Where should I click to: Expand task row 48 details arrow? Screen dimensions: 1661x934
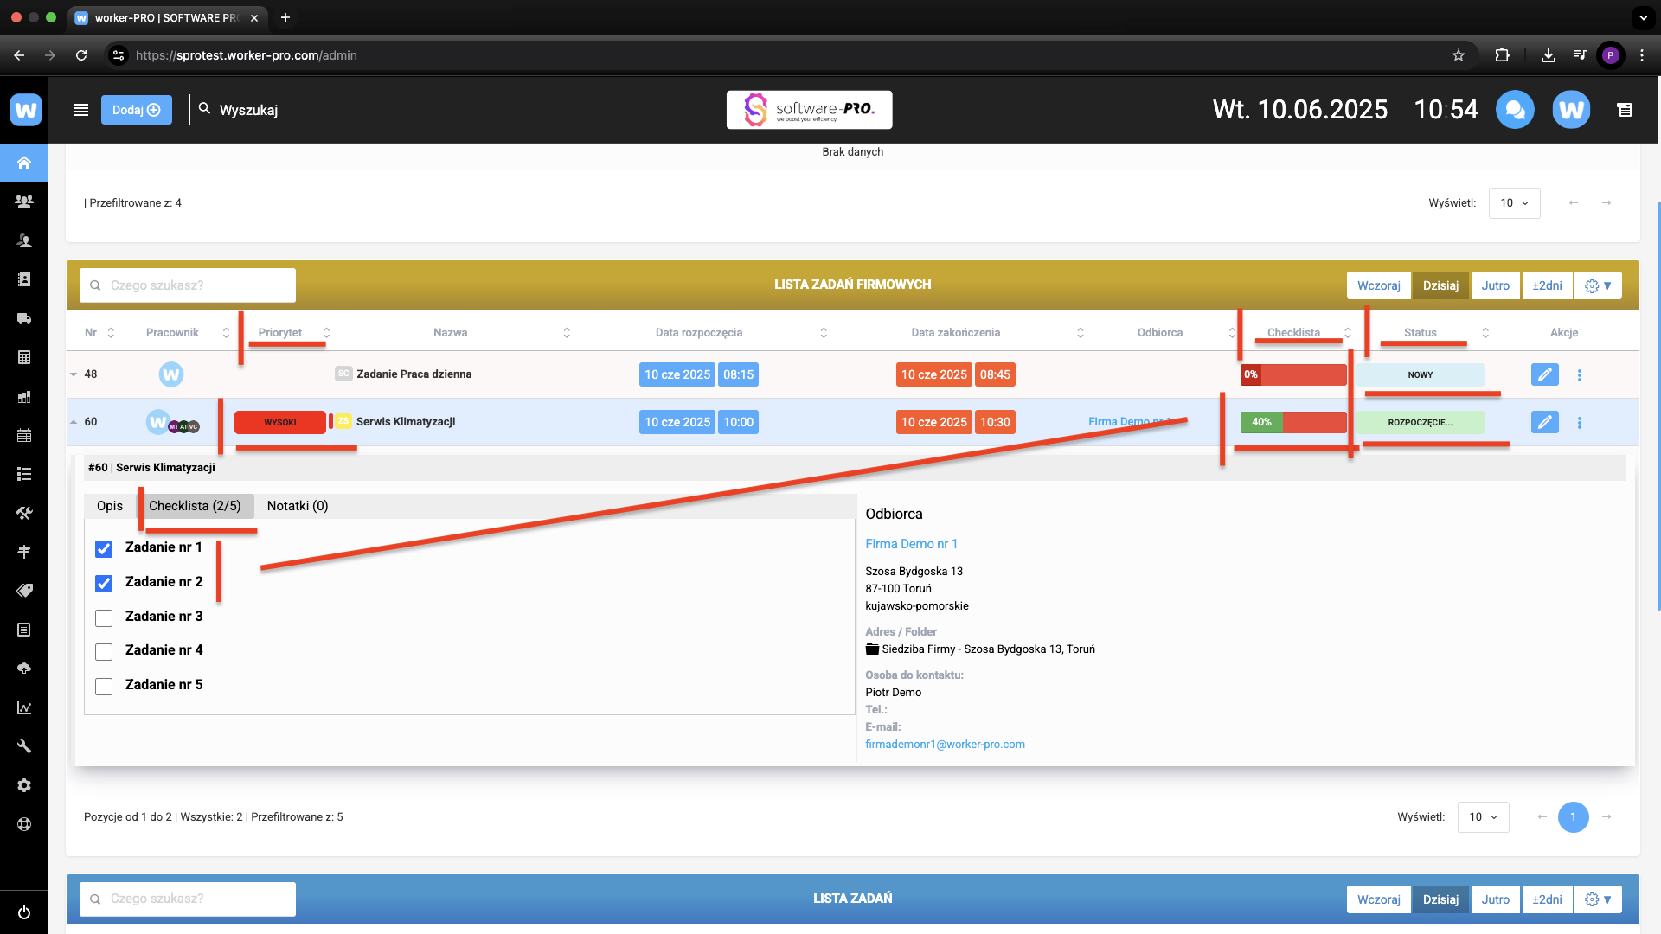pyautogui.click(x=74, y=374)
